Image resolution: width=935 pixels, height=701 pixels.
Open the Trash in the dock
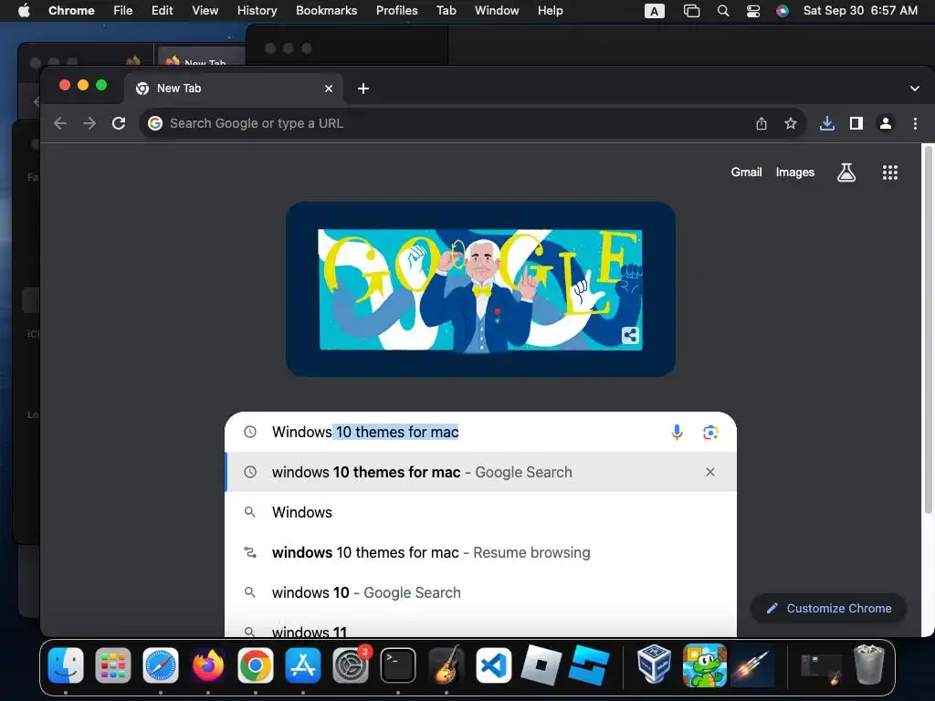pos(869,664)
